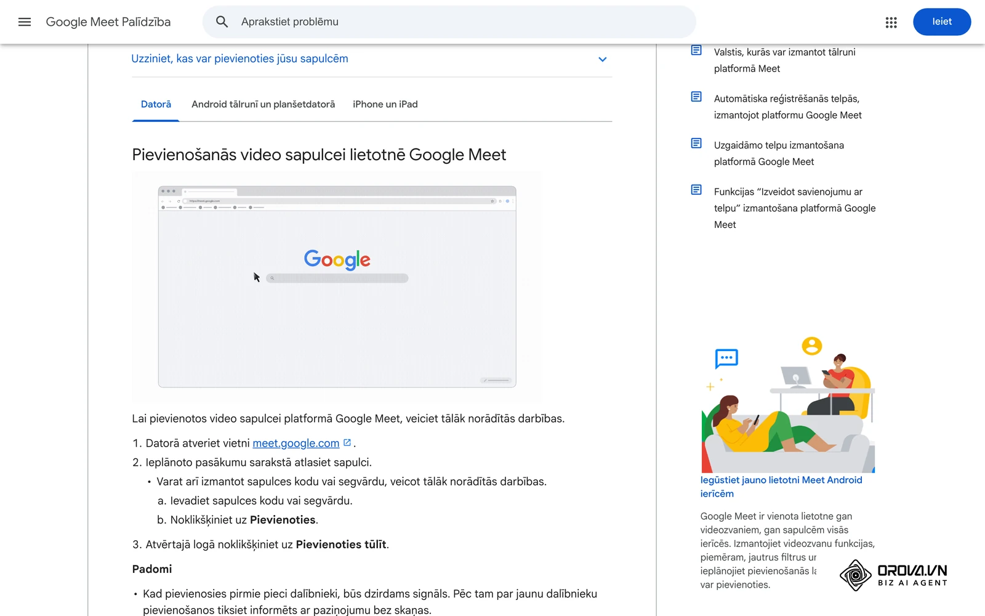Click the article icon beside 'Valstis, kurās var izmantot tālruni'
Screen dimensions: 985x616
[x=696, y=51]
